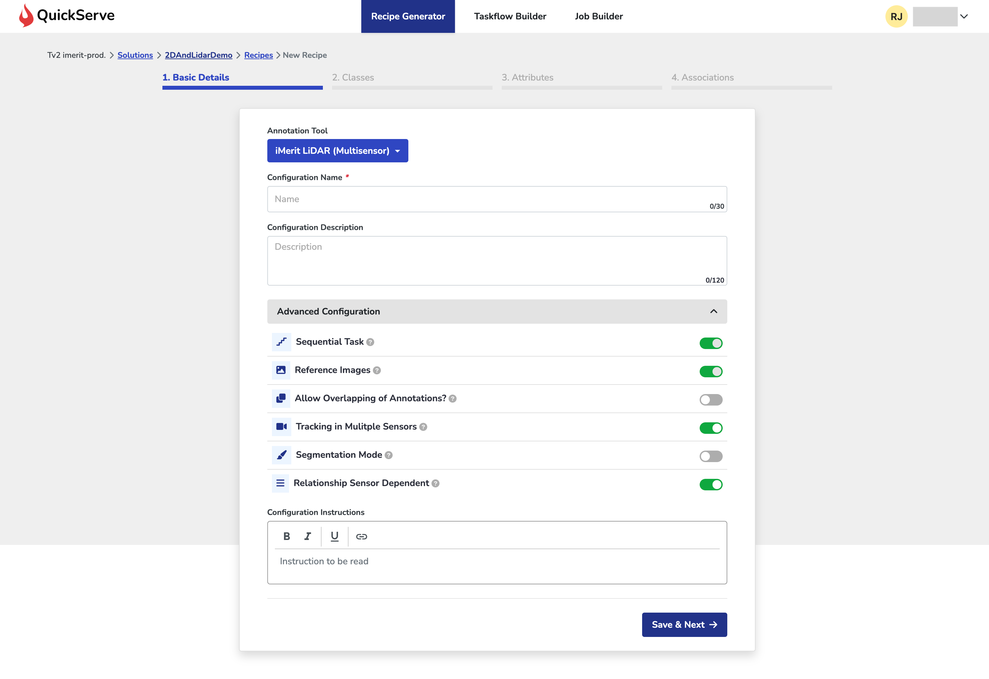Open the Taskflow Builder tab
Screen dimensions: 989x679
pos(510,16)
